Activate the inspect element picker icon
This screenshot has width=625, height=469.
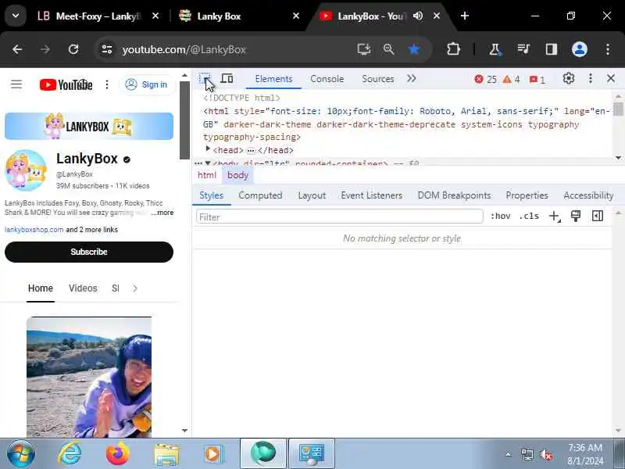tap(205, 79)
